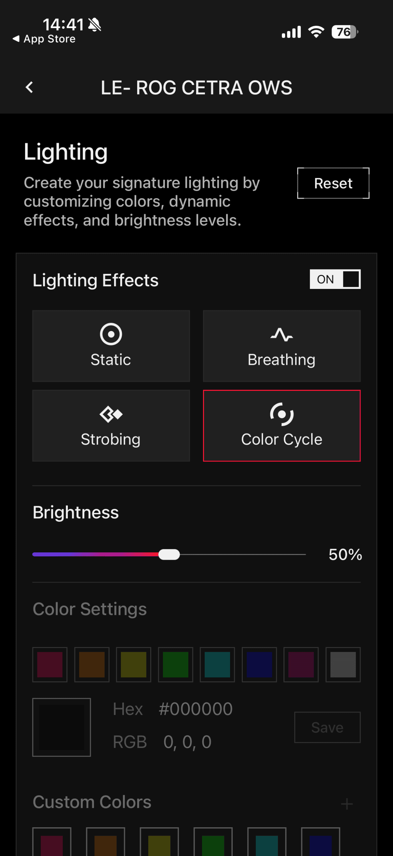
Task: Save the current hex color
Action: point(327,727)
